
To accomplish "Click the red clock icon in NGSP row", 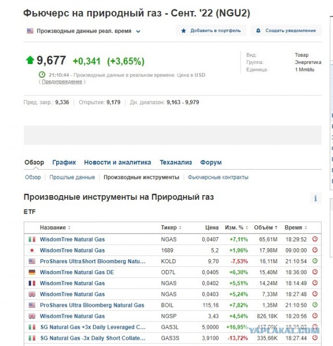I will click(x=315, y=316).
